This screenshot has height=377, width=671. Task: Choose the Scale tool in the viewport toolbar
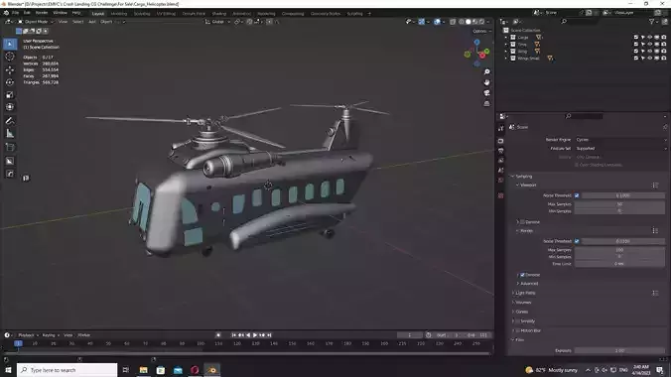click(x=10, y=94)
